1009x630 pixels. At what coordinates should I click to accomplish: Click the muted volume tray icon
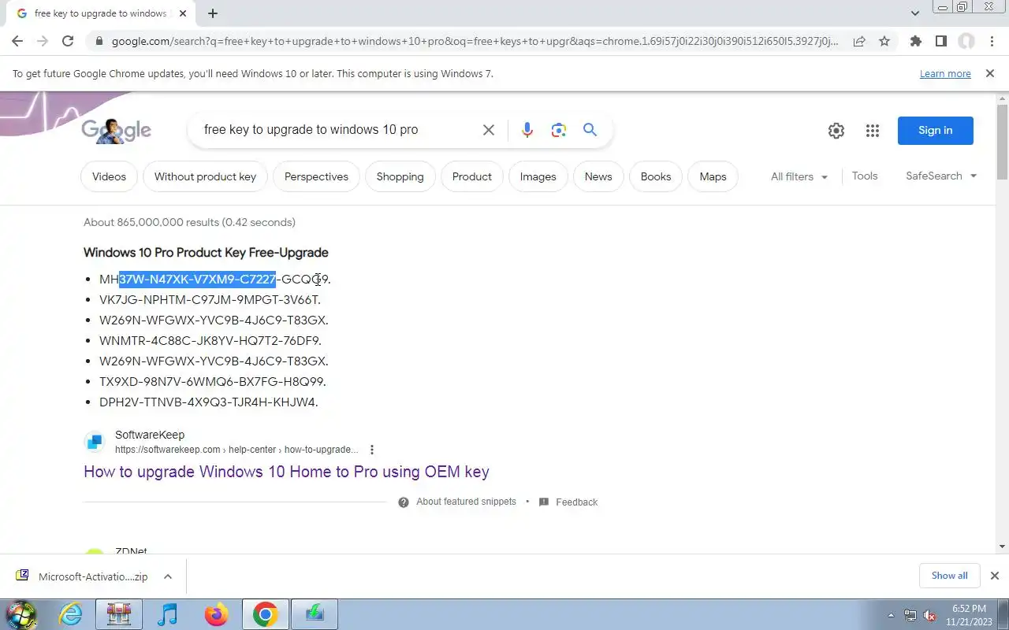pyautogui.click(x=929, y=615)
